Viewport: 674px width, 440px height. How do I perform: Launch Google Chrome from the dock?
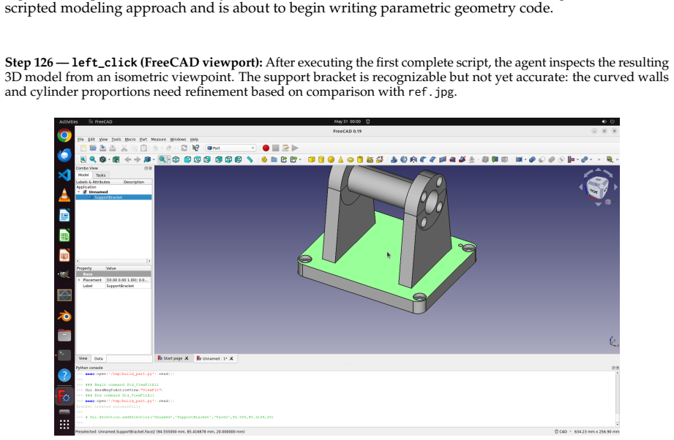coord(64,136)
